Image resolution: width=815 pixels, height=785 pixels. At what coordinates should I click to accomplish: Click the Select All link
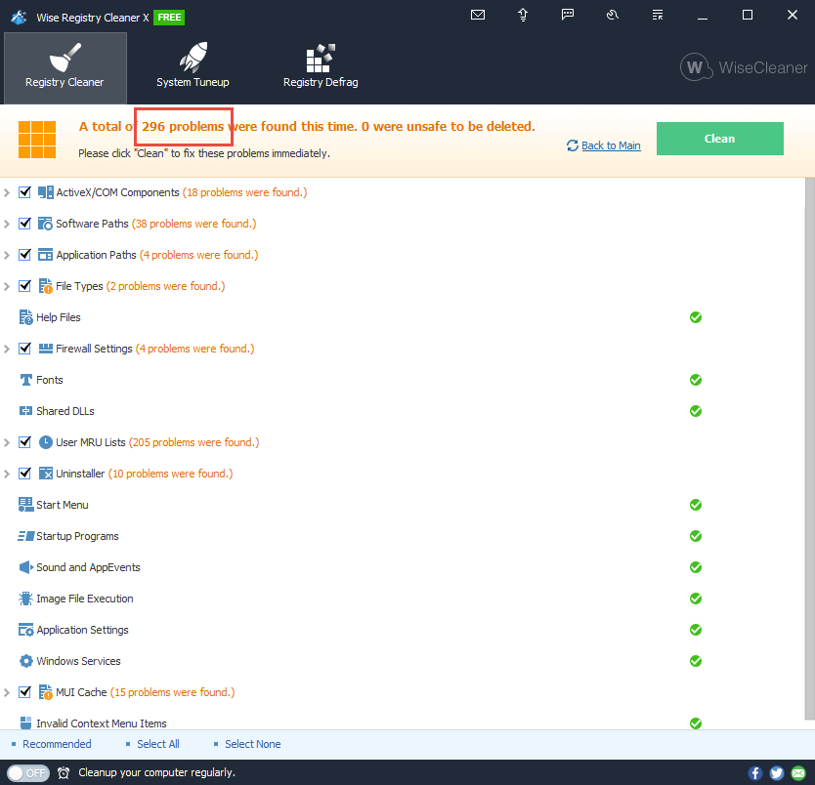pos(158,744)
